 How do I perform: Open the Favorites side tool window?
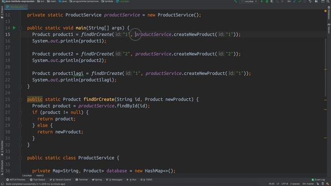tap(2, 148)
